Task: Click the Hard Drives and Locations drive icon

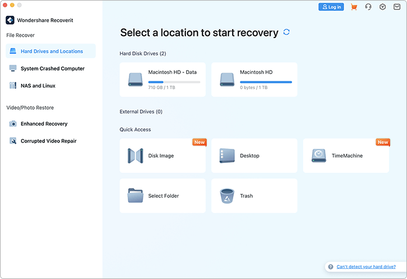Action: click(x=13, y=51)
